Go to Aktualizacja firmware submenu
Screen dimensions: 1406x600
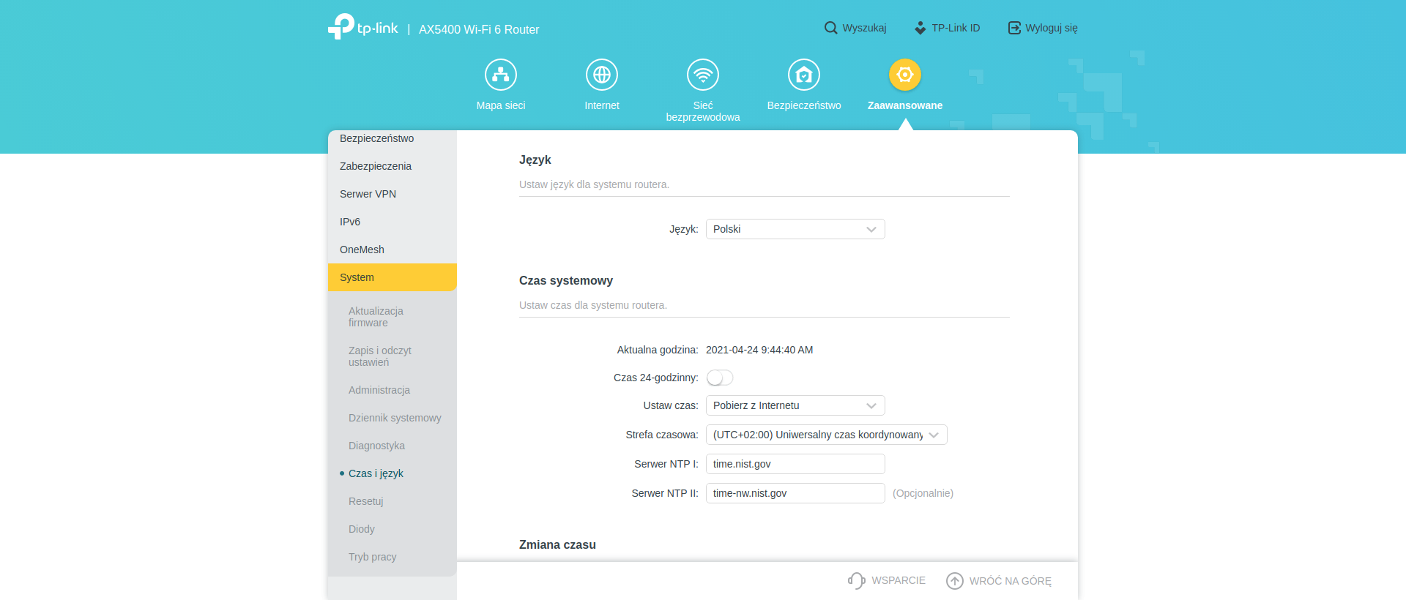376,317
